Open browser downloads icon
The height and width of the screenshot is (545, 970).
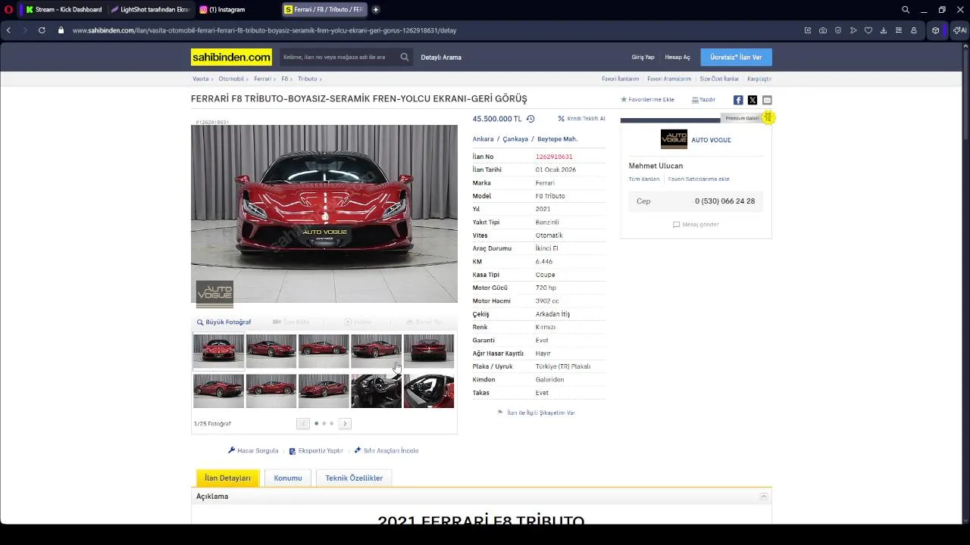coord(884,30)
